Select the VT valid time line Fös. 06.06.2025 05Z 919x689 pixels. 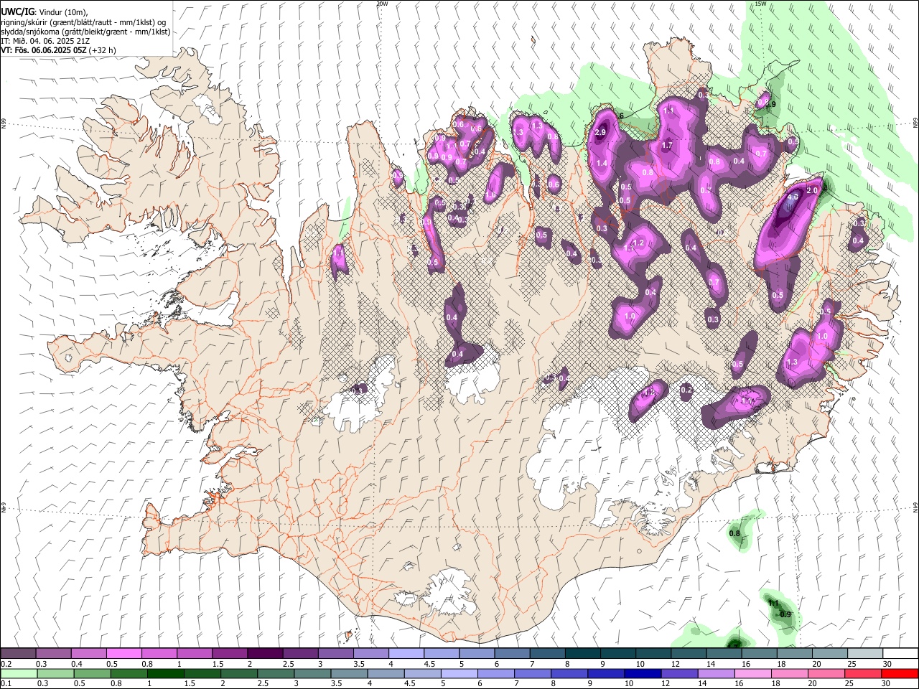point(58,50)
